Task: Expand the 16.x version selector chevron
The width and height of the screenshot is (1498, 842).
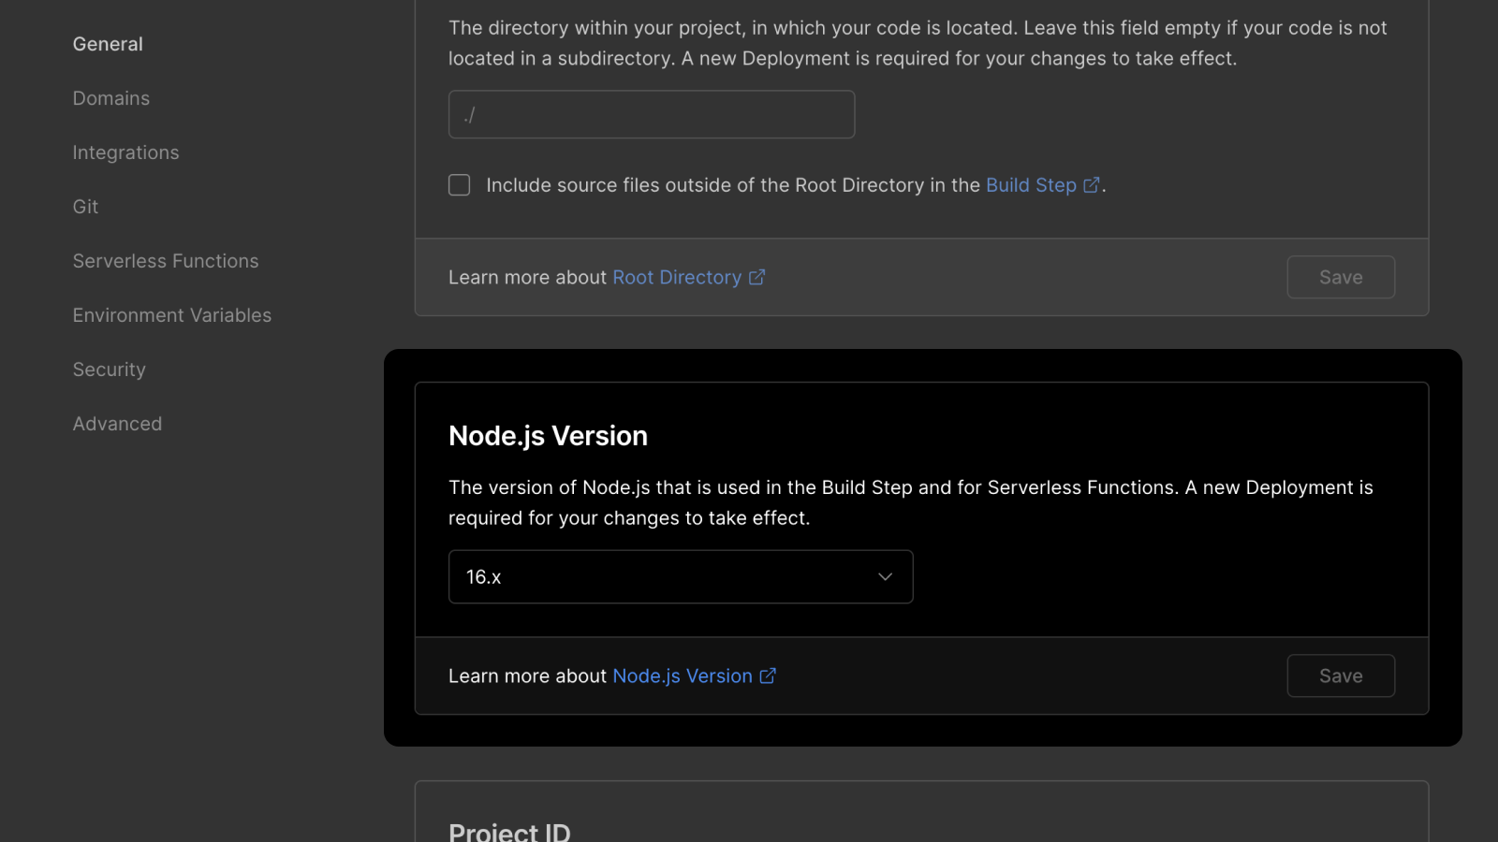Action: [884, 576]
